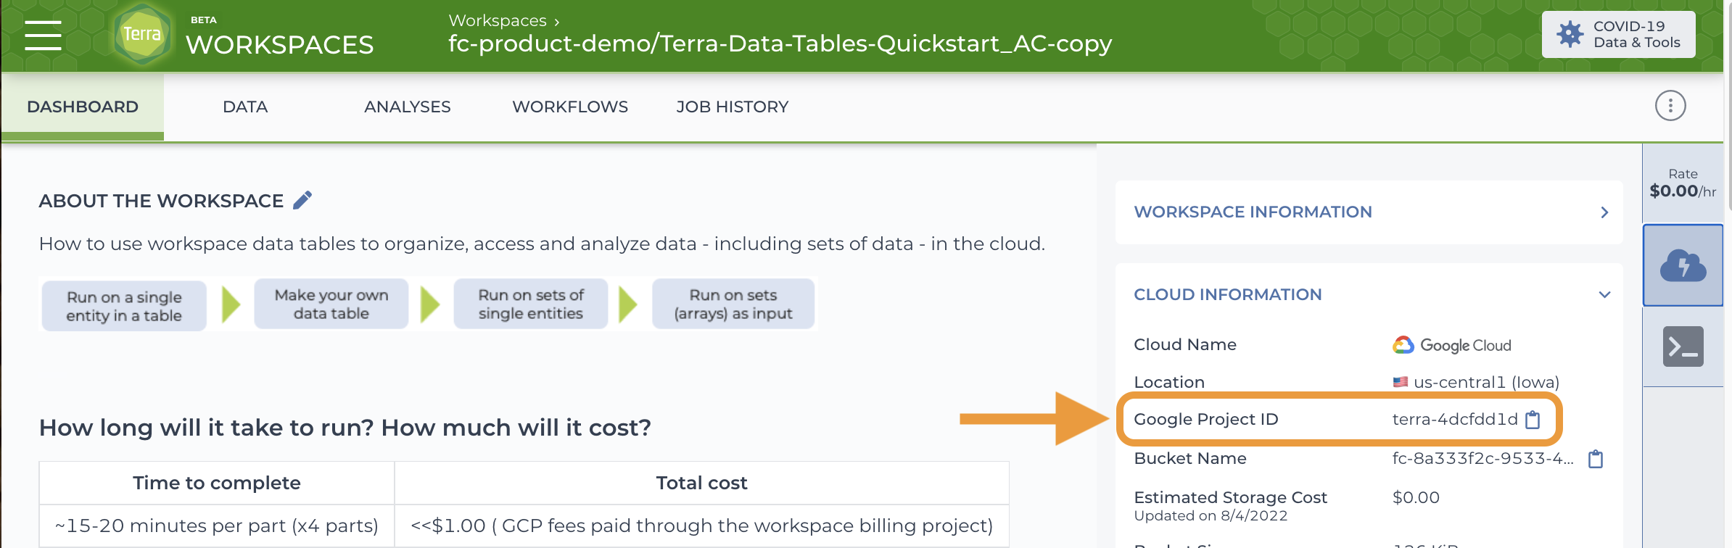Click 'Run on sets of single entities' step
This screenshot has width=1732, height=548.
[x=531, y=304]
